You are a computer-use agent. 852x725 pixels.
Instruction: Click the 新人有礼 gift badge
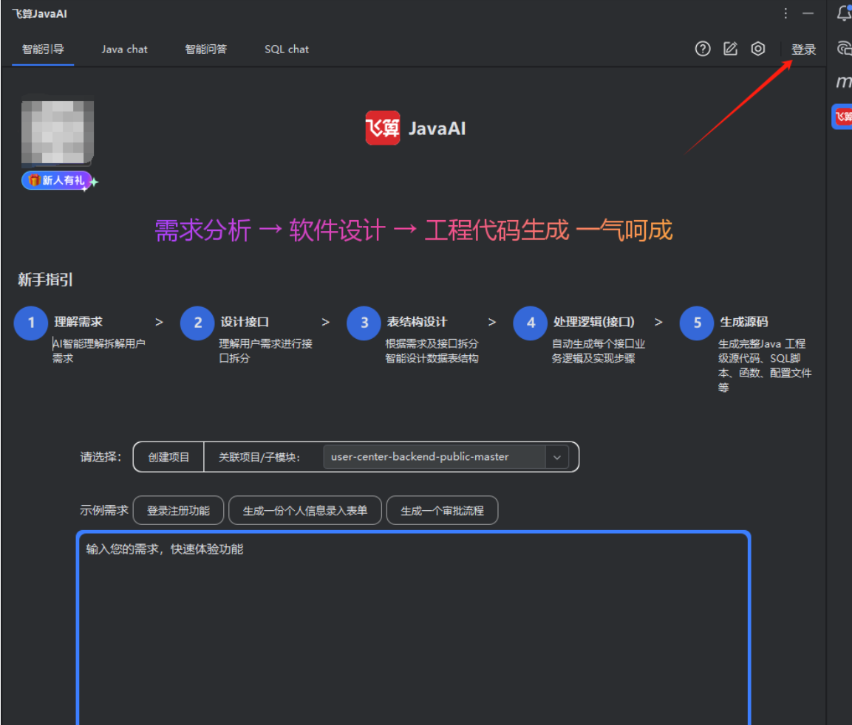pos(57,180)
